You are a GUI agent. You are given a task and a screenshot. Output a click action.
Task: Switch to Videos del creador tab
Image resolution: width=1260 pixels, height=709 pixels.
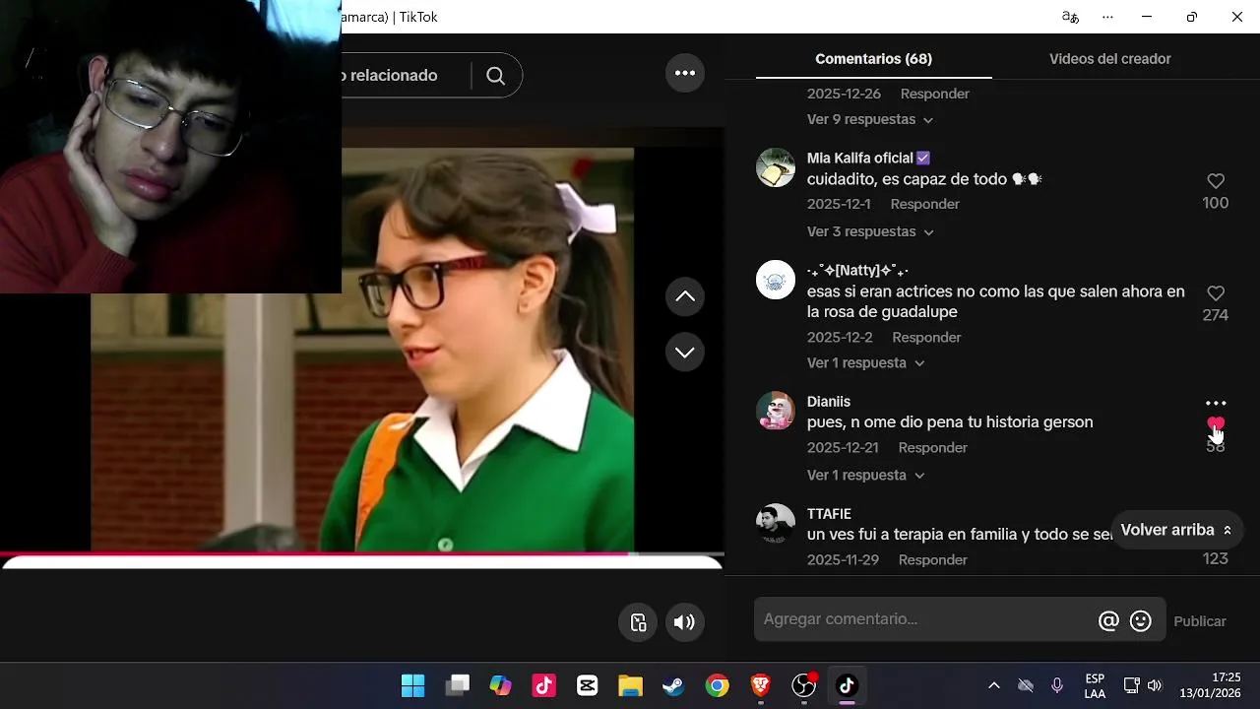[1110, 59]
